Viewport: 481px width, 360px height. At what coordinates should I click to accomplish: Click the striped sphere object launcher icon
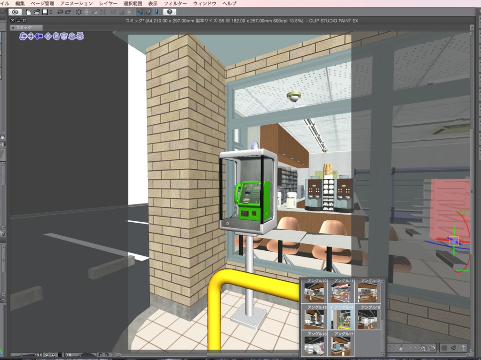[444, 348]
